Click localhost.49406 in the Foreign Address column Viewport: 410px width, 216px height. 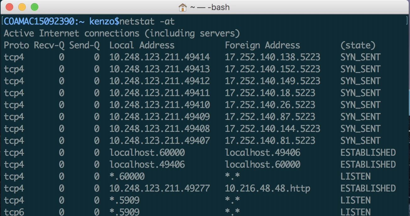(x=262, y=153)
